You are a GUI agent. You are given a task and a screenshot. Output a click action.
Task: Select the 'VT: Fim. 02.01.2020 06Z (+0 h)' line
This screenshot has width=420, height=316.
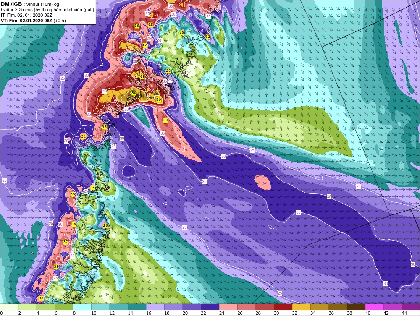click(x=33, y=21)
